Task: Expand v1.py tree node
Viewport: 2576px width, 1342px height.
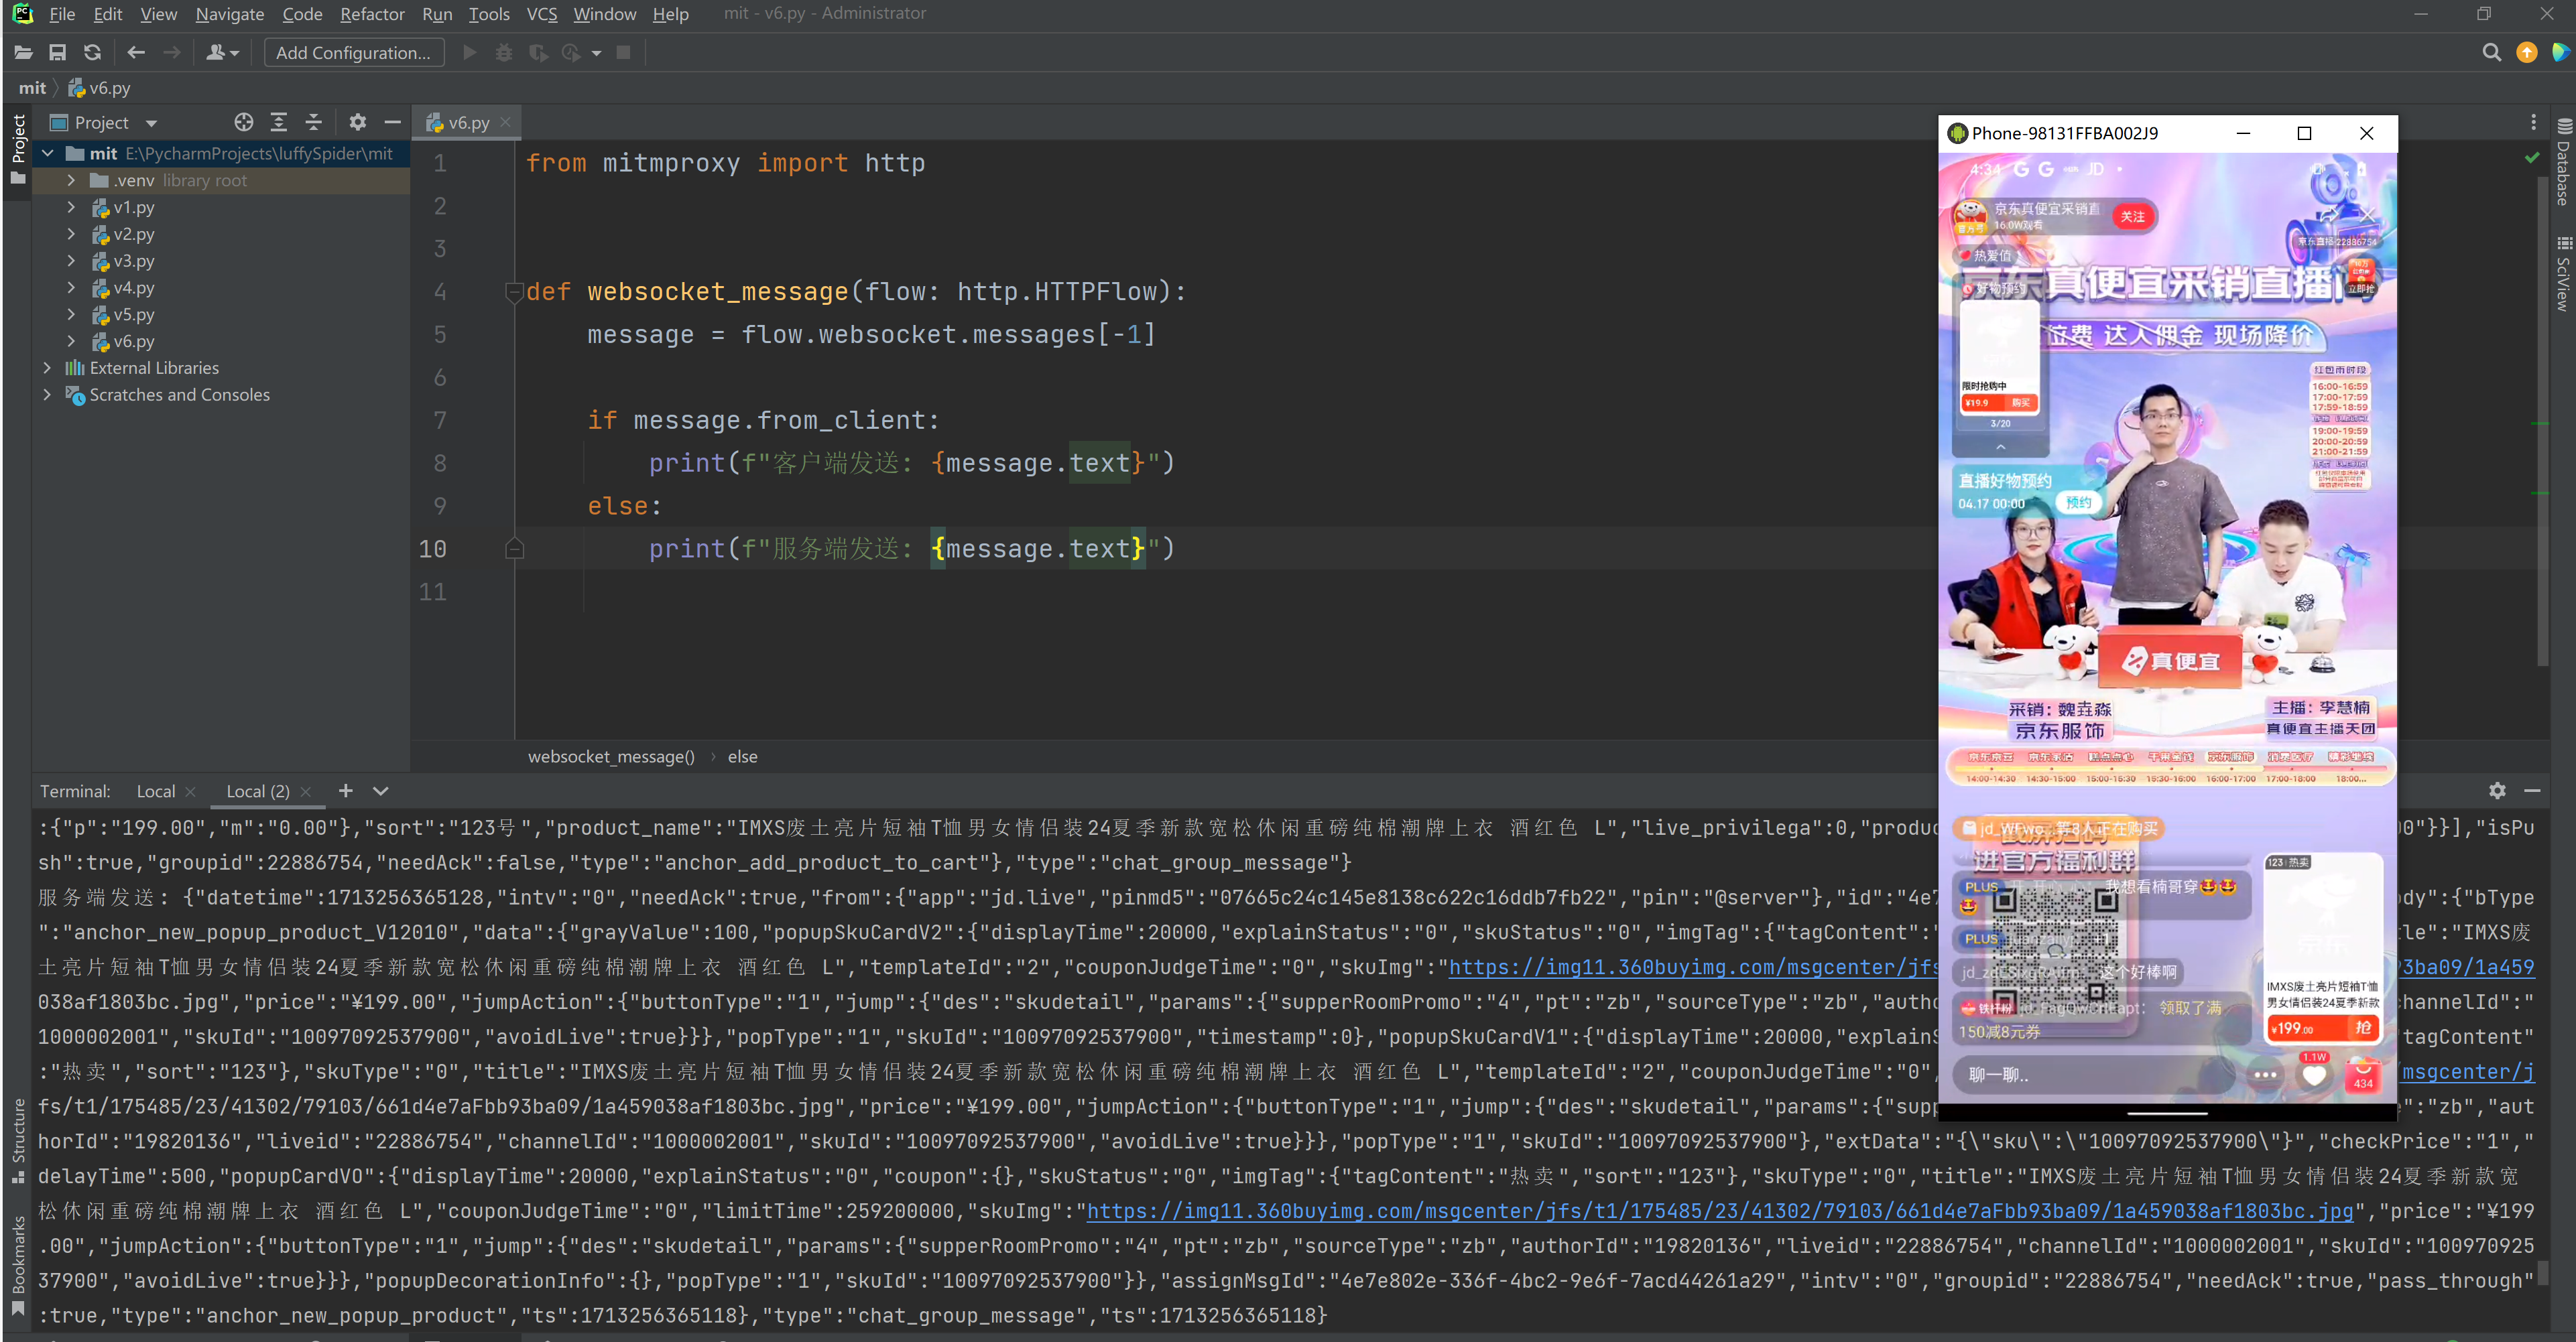Action: tap(71, 207)
